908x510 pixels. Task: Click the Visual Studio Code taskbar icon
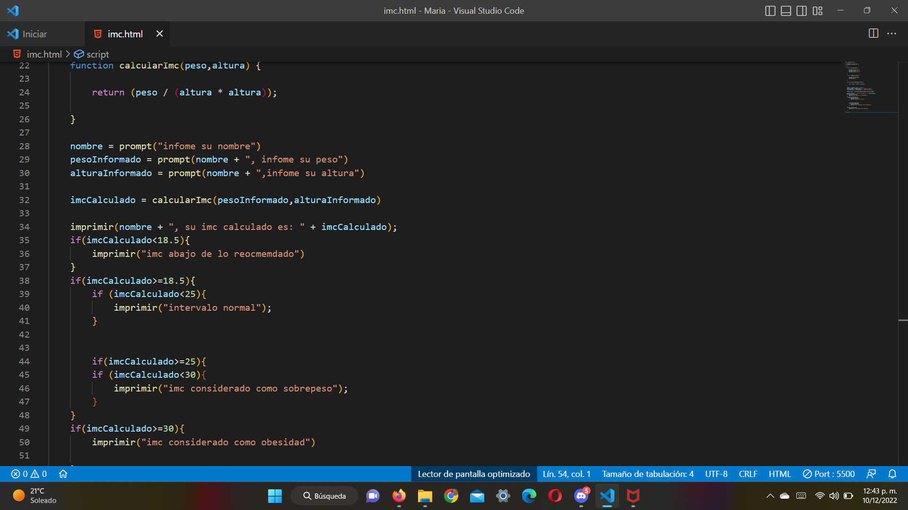[x=607, y=496]
